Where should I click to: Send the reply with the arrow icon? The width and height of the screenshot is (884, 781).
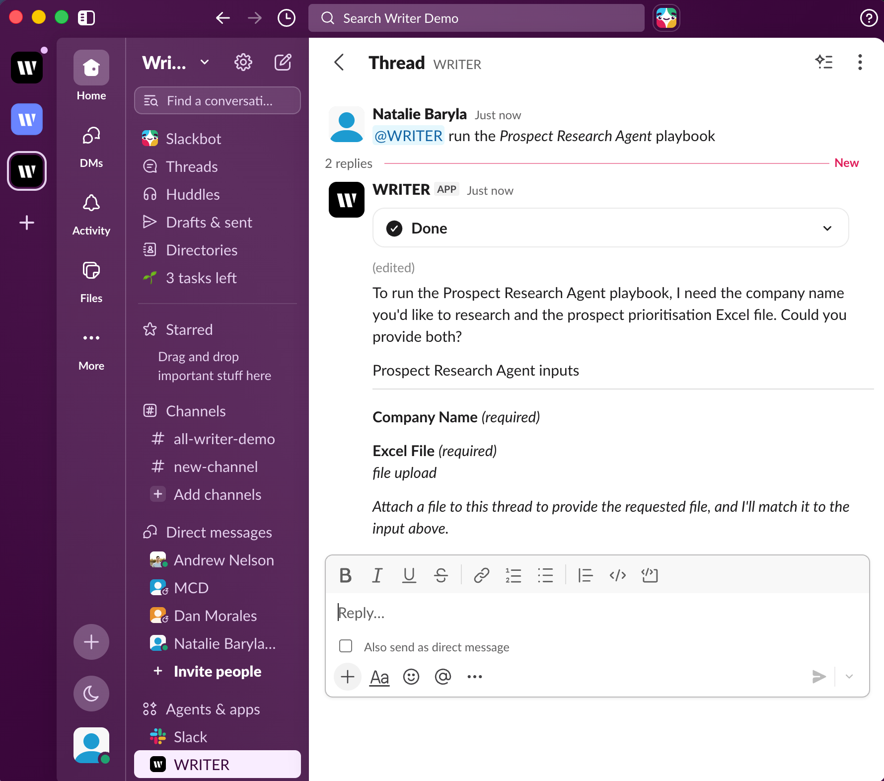(819, 677)
